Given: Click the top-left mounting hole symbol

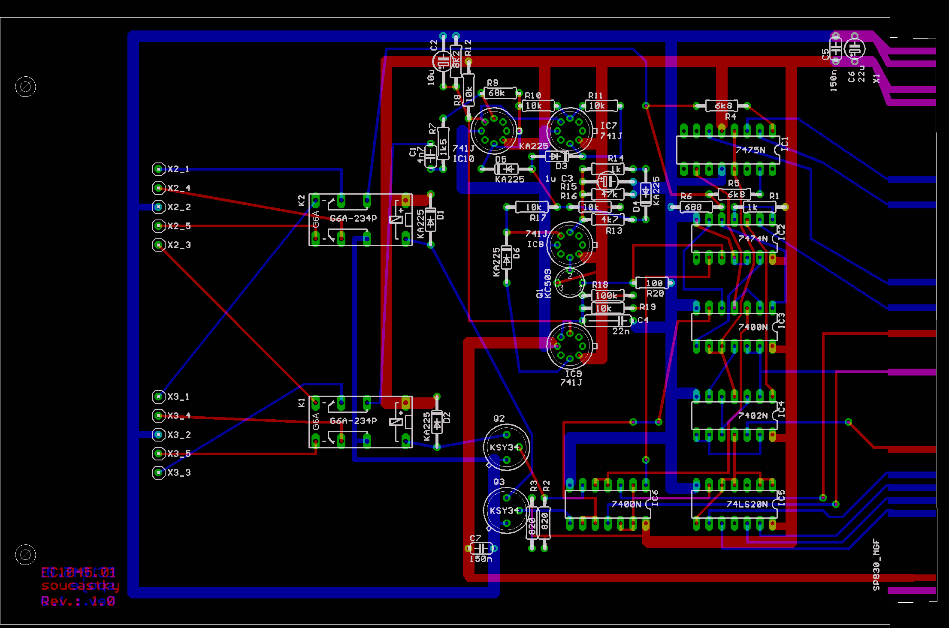Looking at the screenshot, I should click(25, 87).
